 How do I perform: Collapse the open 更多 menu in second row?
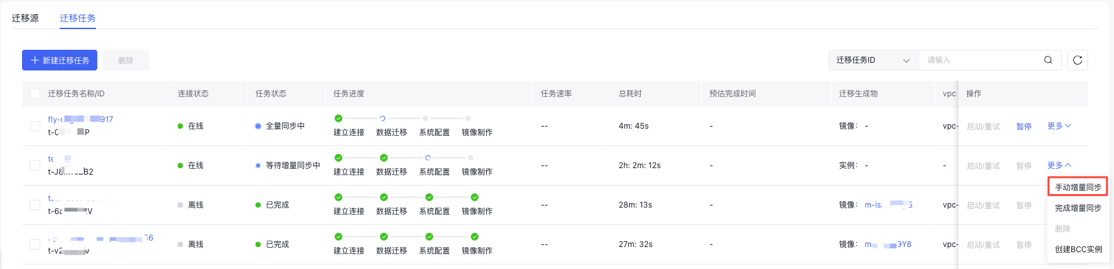click(1059, 166)
